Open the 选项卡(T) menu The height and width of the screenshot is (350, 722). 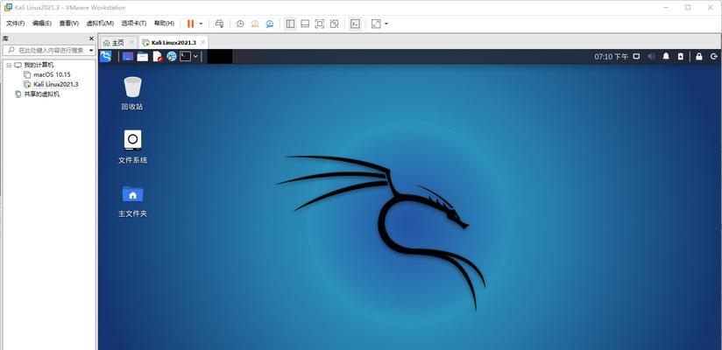[x=133, y=24]
